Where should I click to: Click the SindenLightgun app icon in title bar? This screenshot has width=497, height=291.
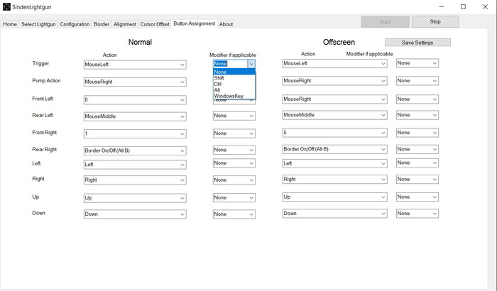(x=6, y=6)
